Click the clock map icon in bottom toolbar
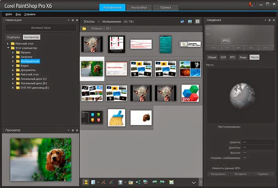The width and height of the screenshot is (278, 188). pos(171,182)
